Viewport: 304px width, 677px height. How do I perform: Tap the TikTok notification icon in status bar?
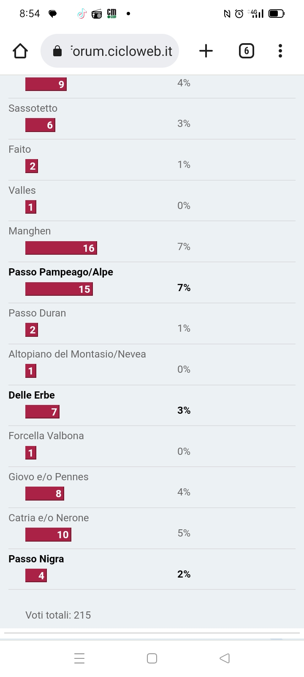(82, 14)
